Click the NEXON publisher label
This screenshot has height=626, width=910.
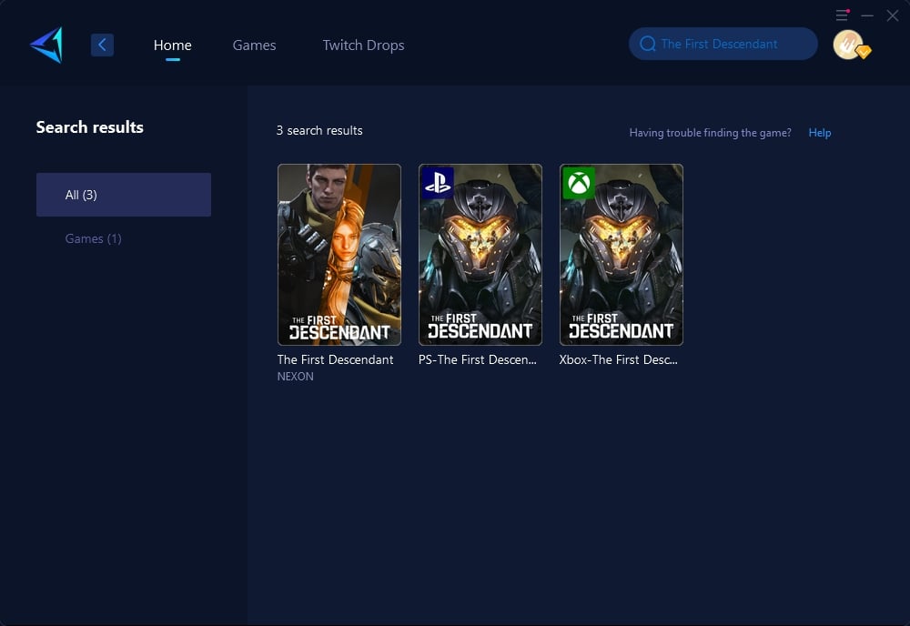tap(296, 377)
